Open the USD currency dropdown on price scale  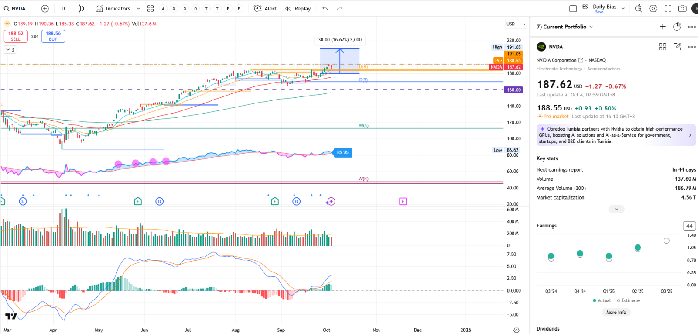click(516, 24)
